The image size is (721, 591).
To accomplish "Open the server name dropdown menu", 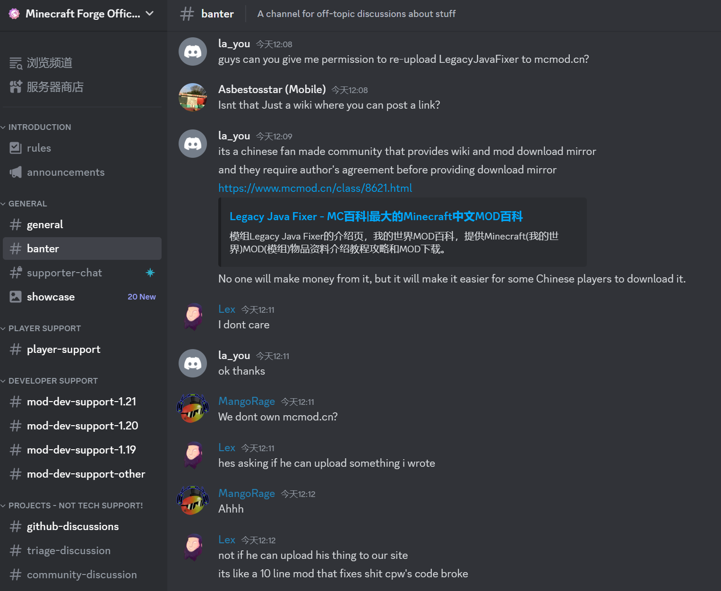I will click(150, 14).
